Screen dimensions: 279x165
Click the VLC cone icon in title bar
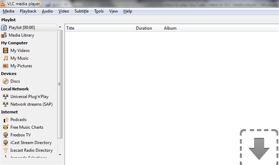(3, 3)
